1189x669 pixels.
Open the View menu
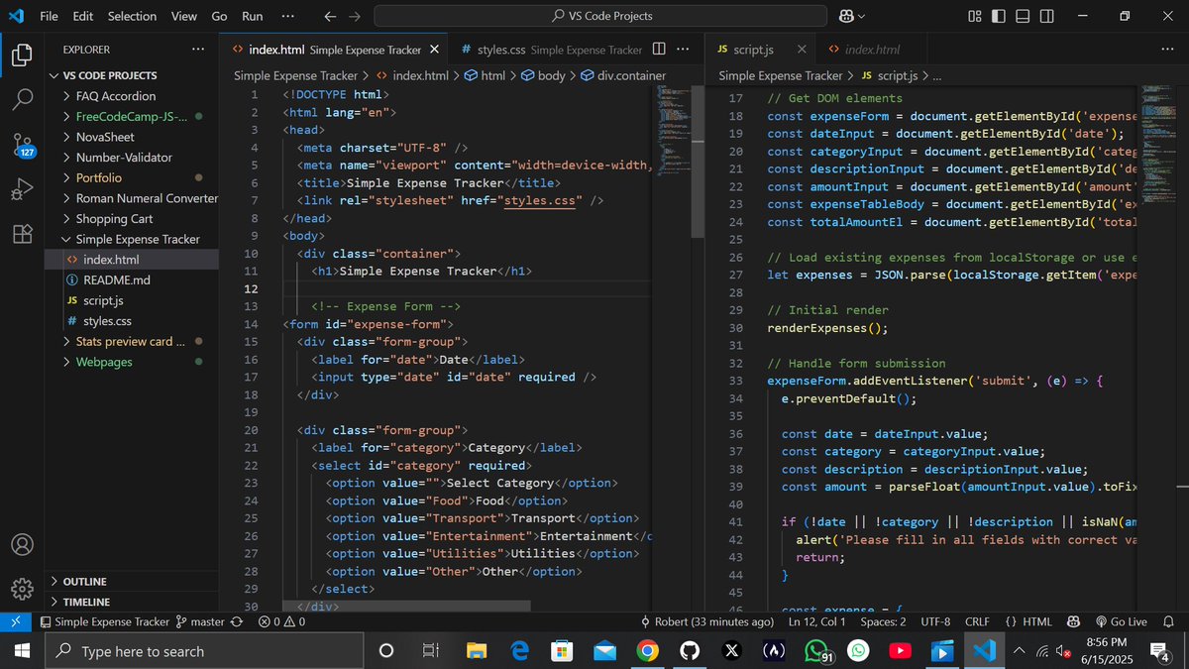pos(183,16)
